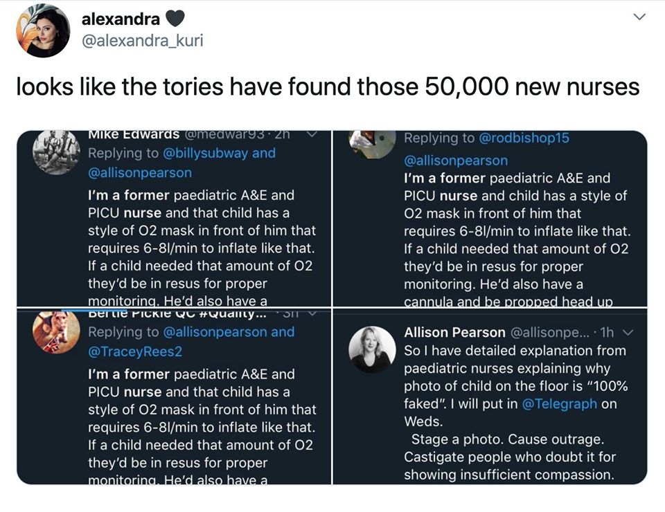Click the main tweet text about 50,000 nurses
The image size is (665, 512).
pyautogui.click(x=328, y=87)
